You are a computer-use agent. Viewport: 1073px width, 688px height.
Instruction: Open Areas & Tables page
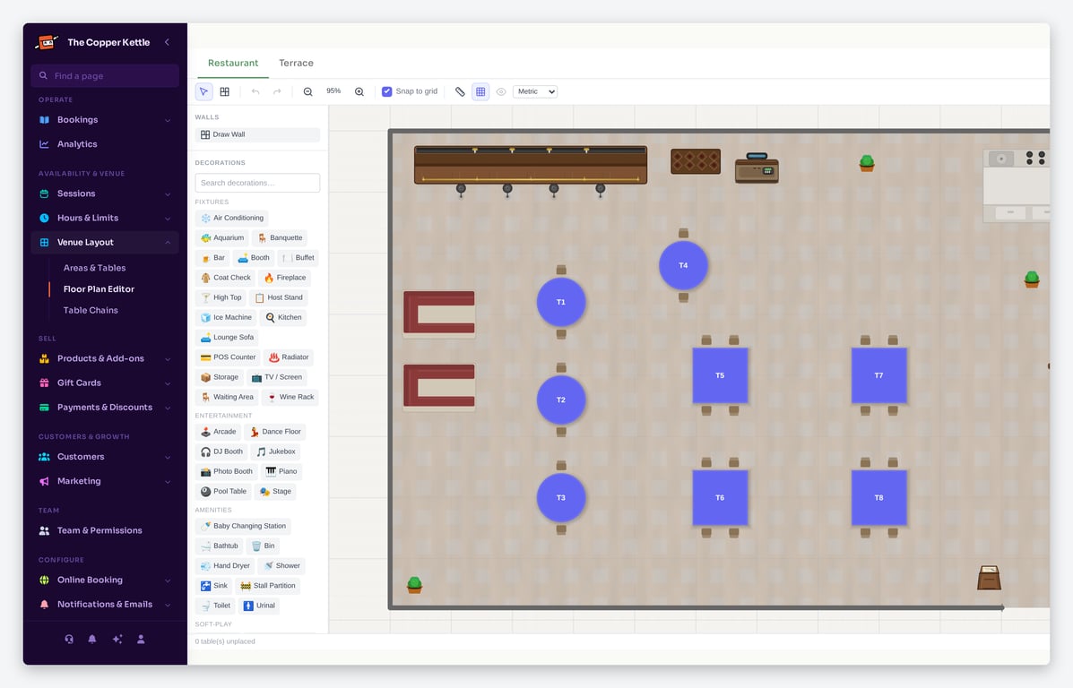coord(94,268)
